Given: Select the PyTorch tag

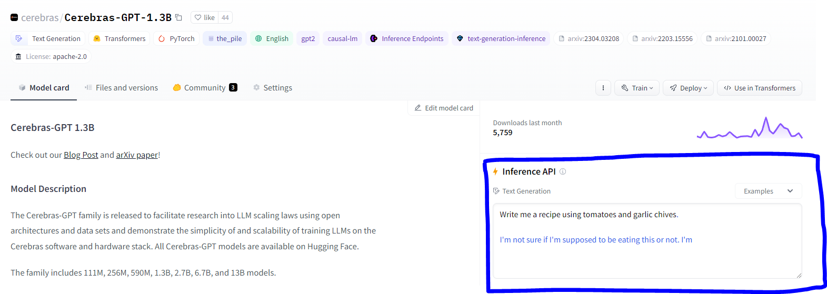Looking at the screenshot, I should 176,38.
